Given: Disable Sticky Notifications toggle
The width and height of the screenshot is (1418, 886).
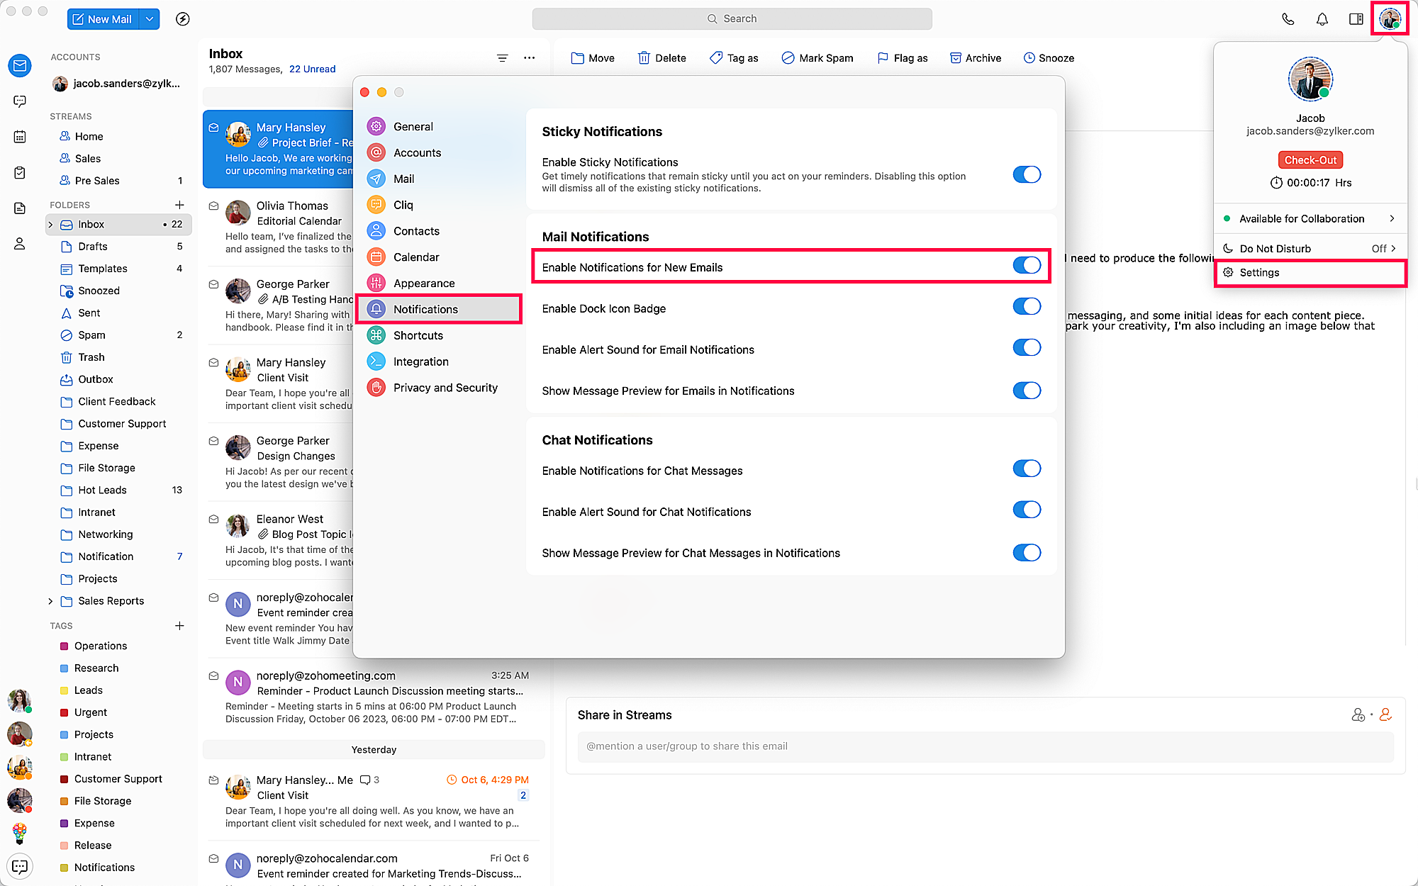Looking at the screenshot, I should click(x=1026, y=174).
